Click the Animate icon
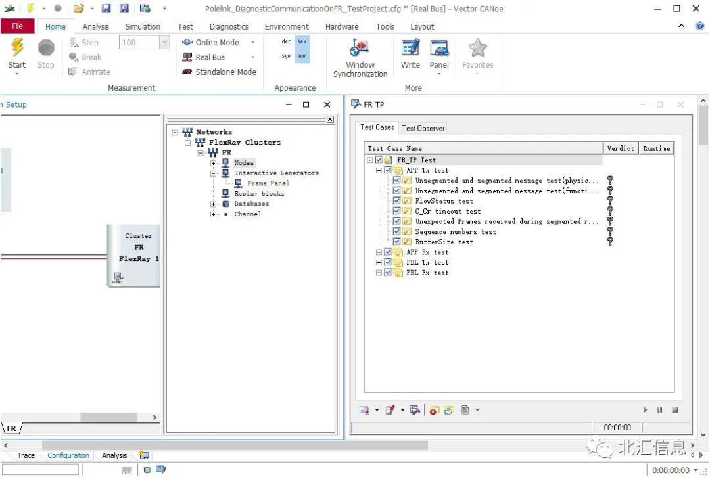 click(72, 72)
